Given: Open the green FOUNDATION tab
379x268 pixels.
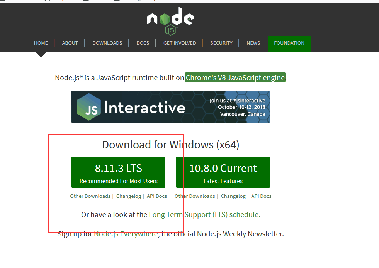Looking at the screenshot, I should [x=289, y=44].
